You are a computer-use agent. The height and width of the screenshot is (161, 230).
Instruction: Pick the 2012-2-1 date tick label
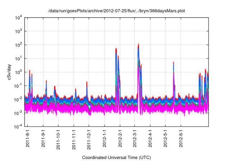[x=120, y=139]
